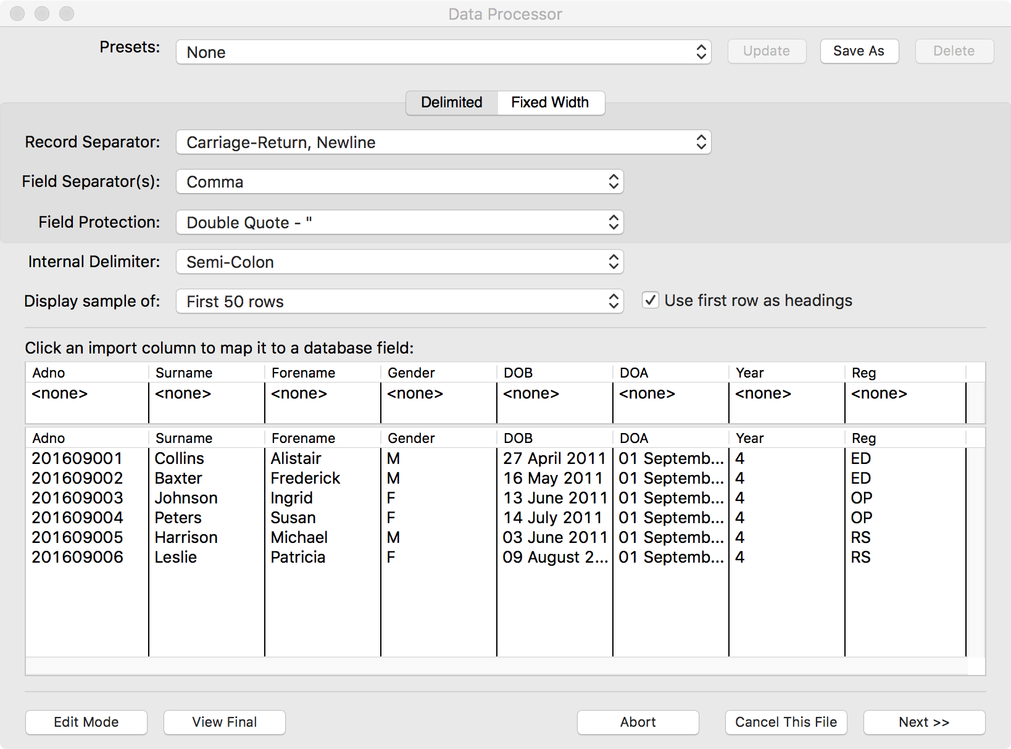The width and height of the screenshot is (1011, 749).
Task: Select the DOB cell 27 April 2011
Action: tap(554, 458)
